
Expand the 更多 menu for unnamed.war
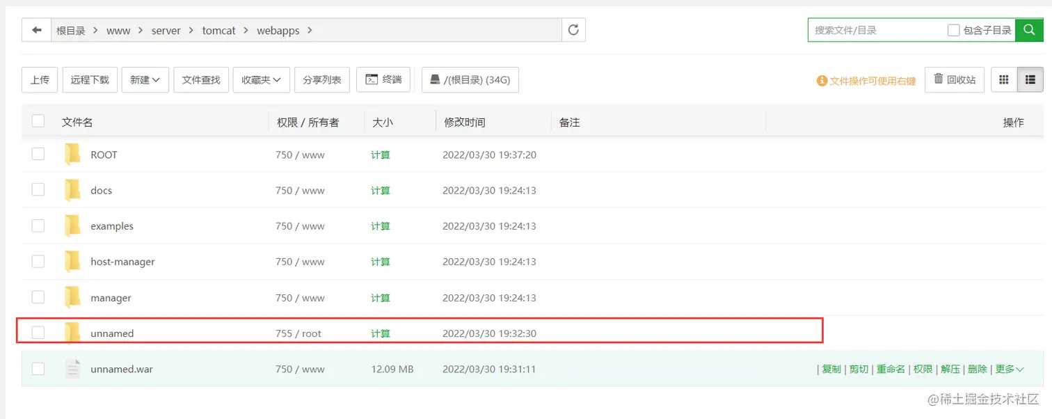click(x=1010, y=369)
